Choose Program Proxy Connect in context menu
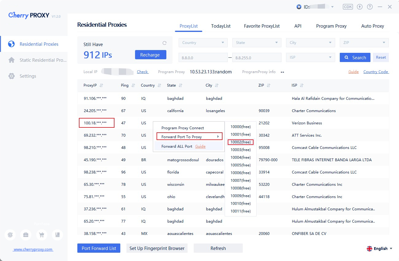Screen dimensions: 399x261 click(x=183, y=128)
